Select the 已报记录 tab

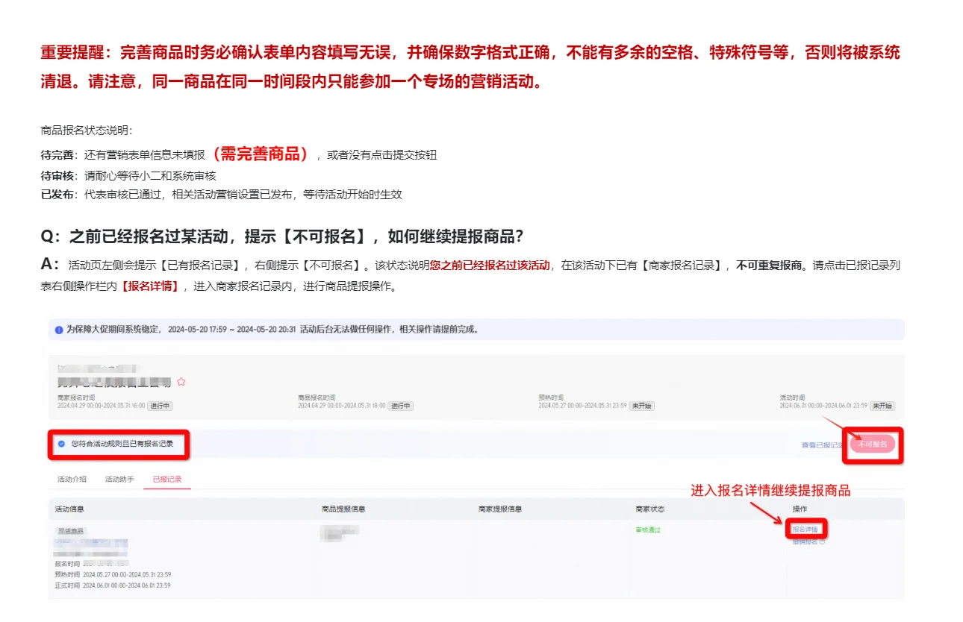pos(166,480)
